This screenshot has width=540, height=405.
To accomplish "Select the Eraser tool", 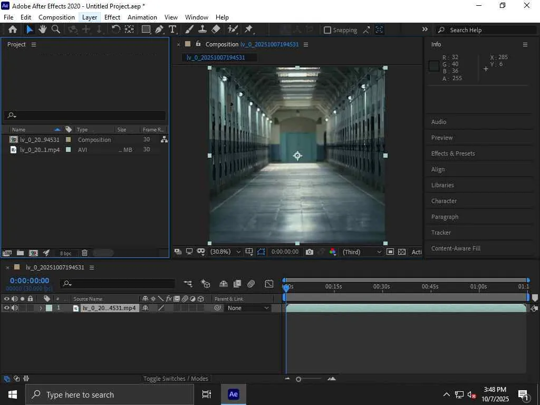I will coord(216,30).
